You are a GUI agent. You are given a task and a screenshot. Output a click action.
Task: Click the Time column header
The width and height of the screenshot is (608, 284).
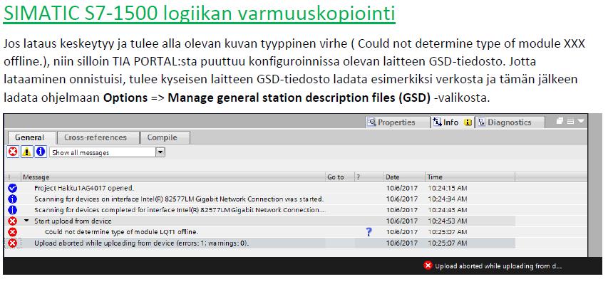tap(470, 177)
